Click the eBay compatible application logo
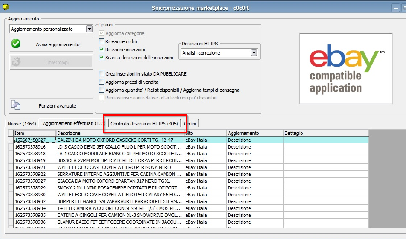The image size is (406, 239). (346, 68)
